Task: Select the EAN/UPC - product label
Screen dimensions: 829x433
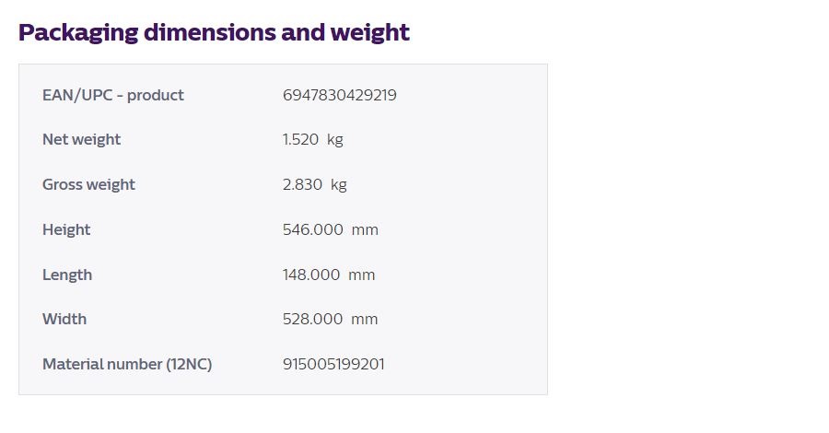Action: 113,95
